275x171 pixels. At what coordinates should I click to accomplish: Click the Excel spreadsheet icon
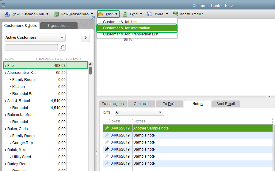[125, 14]
